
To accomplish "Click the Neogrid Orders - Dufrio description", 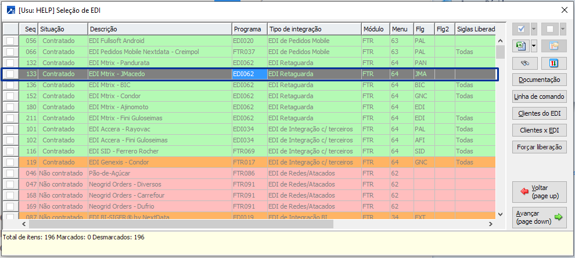I will 160,206.
